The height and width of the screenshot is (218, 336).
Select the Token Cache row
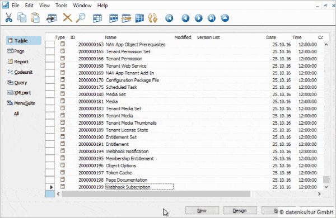[x=184, y=173]
